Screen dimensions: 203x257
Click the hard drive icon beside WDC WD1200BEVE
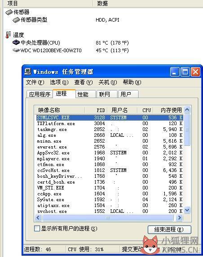16,50
